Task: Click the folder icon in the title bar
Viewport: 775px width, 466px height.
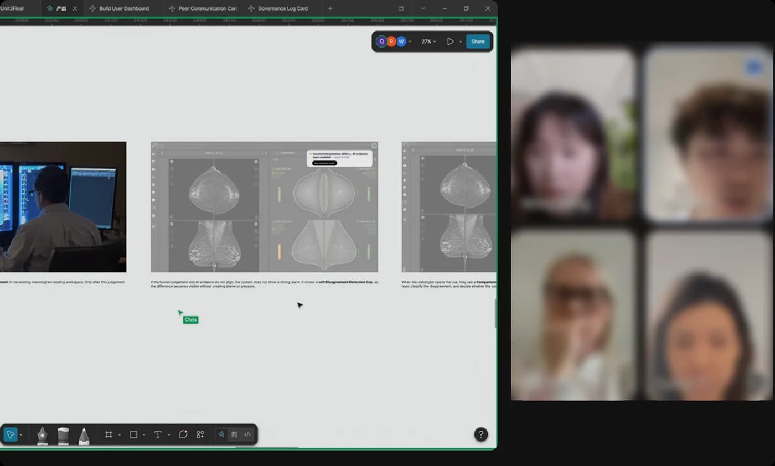Action: [401, 8]
